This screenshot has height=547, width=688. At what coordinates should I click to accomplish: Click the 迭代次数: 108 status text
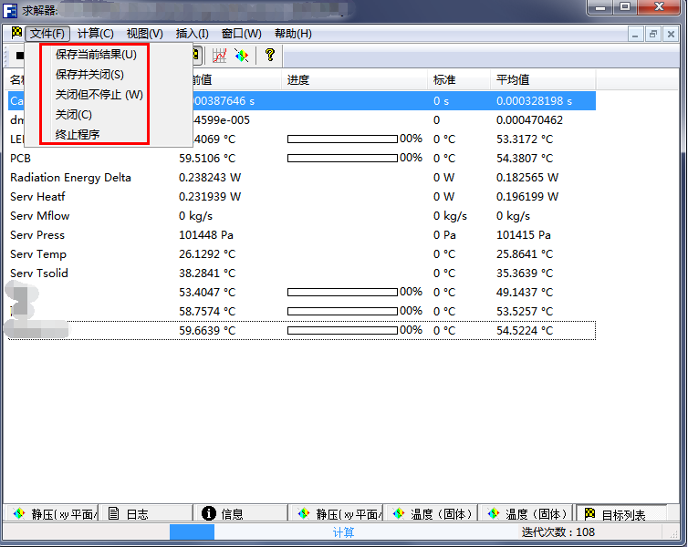pyautogui.click(x=558, y=532)
